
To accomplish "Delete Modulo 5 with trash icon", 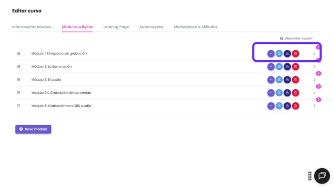I will [296, 106].
